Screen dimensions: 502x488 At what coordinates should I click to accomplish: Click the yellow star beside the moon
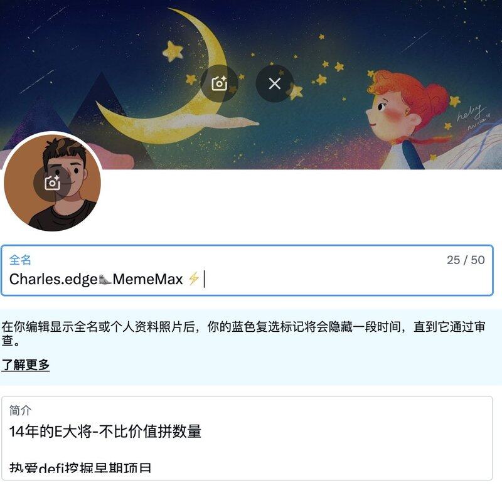click(173, 51)
